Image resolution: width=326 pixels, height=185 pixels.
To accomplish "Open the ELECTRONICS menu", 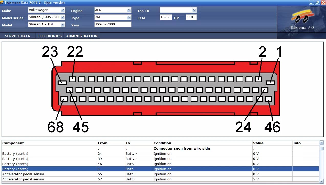I will (49, 36).
